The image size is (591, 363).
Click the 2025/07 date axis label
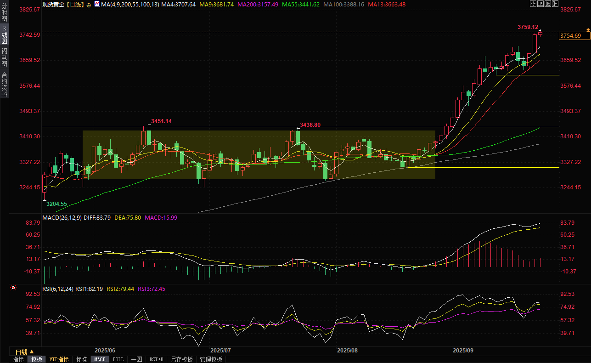click(221, 350)
